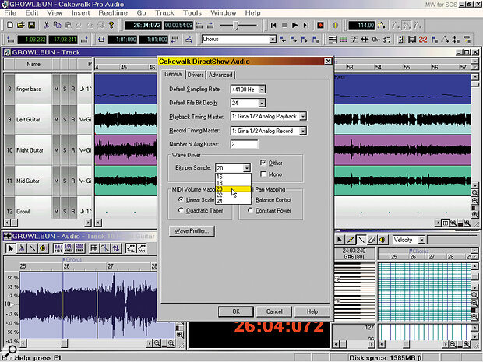Open a file with the folder icon
483x362 pixels.
tap(20, 25)
